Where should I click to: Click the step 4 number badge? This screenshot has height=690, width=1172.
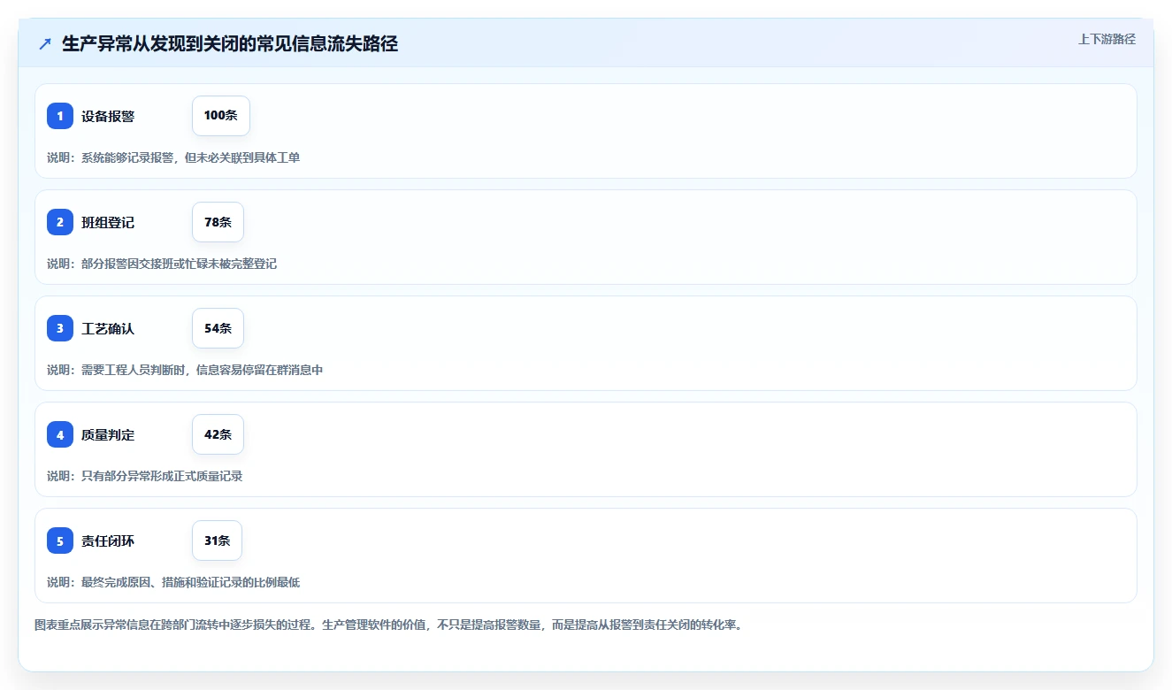(x=60, y=434)
